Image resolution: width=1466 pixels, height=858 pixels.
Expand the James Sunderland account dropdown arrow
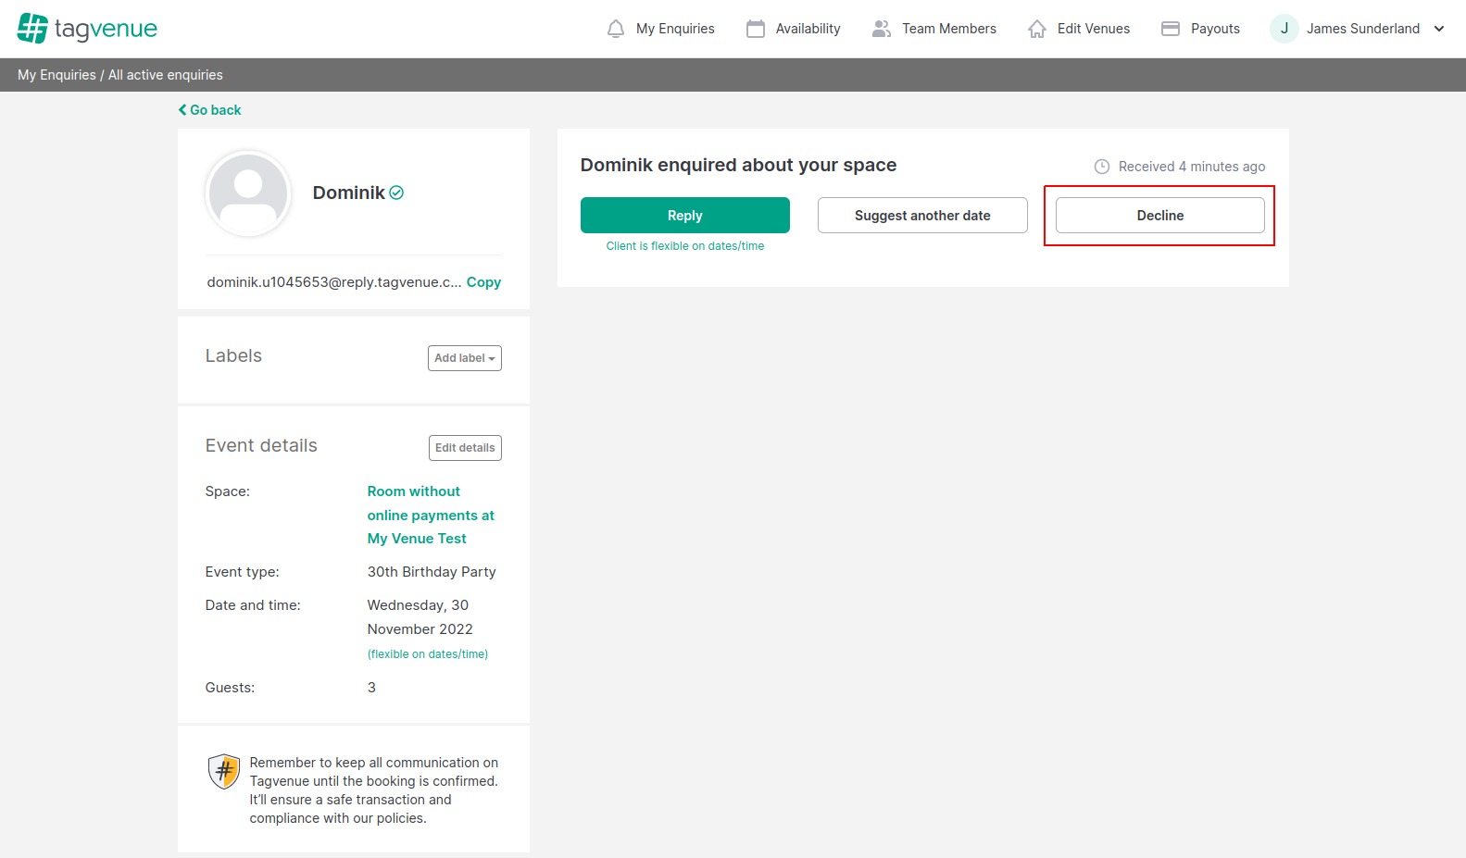(x=1439, y=29)
